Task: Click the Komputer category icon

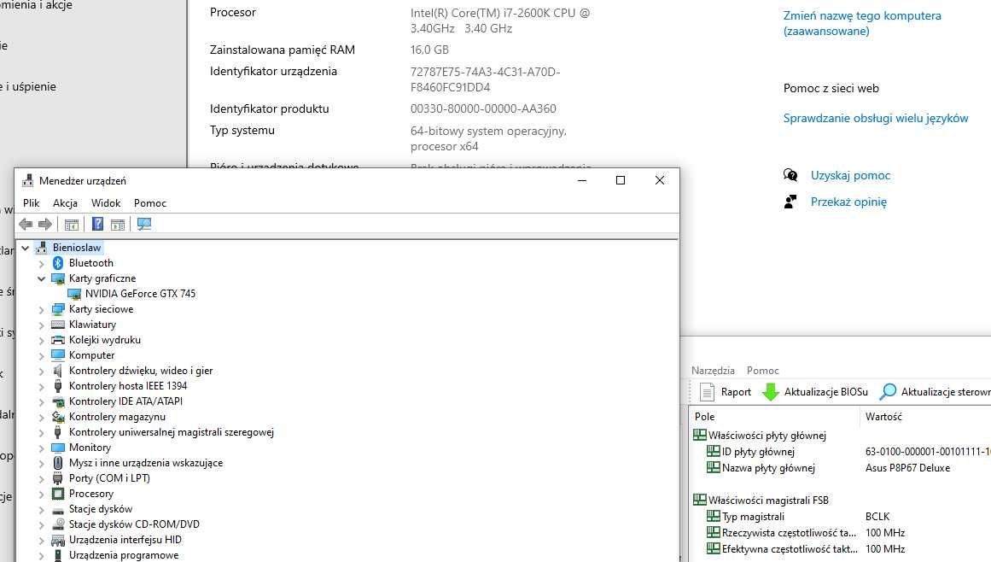Action: click(x=58, y=355)
